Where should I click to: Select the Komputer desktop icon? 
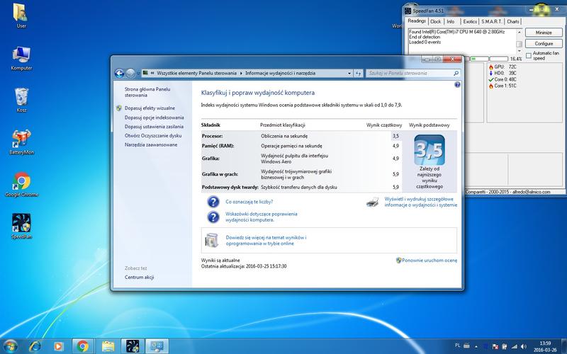[21, 58]
